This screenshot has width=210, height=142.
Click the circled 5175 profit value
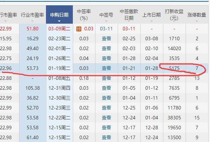(x=174, y=68)
